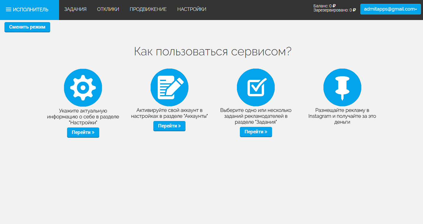The width and height of the screenshot is (423, 224).
Task: Open the hamburger menu next to ИСПОЛНИТЕЛЬ
Action: tap(9, 9)
